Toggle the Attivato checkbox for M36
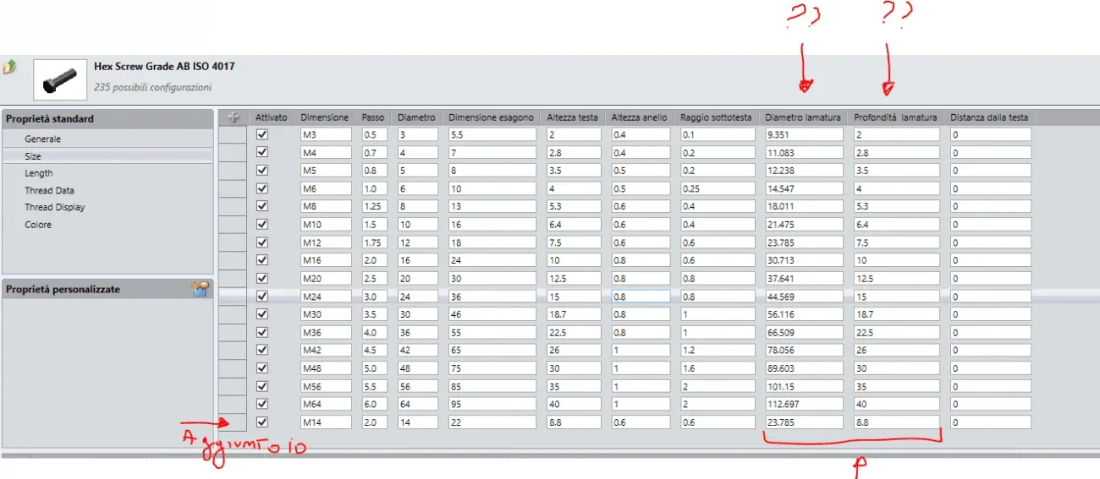 [262, 332]
